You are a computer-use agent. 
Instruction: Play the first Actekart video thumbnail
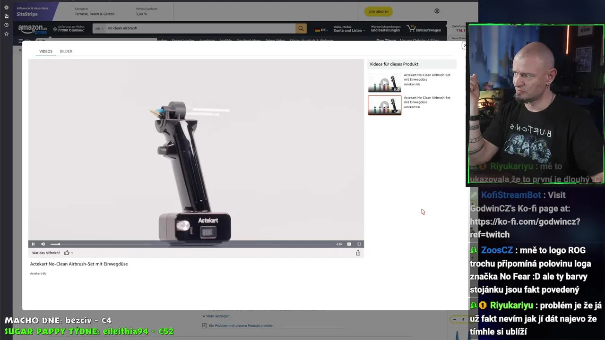(385, 83)
